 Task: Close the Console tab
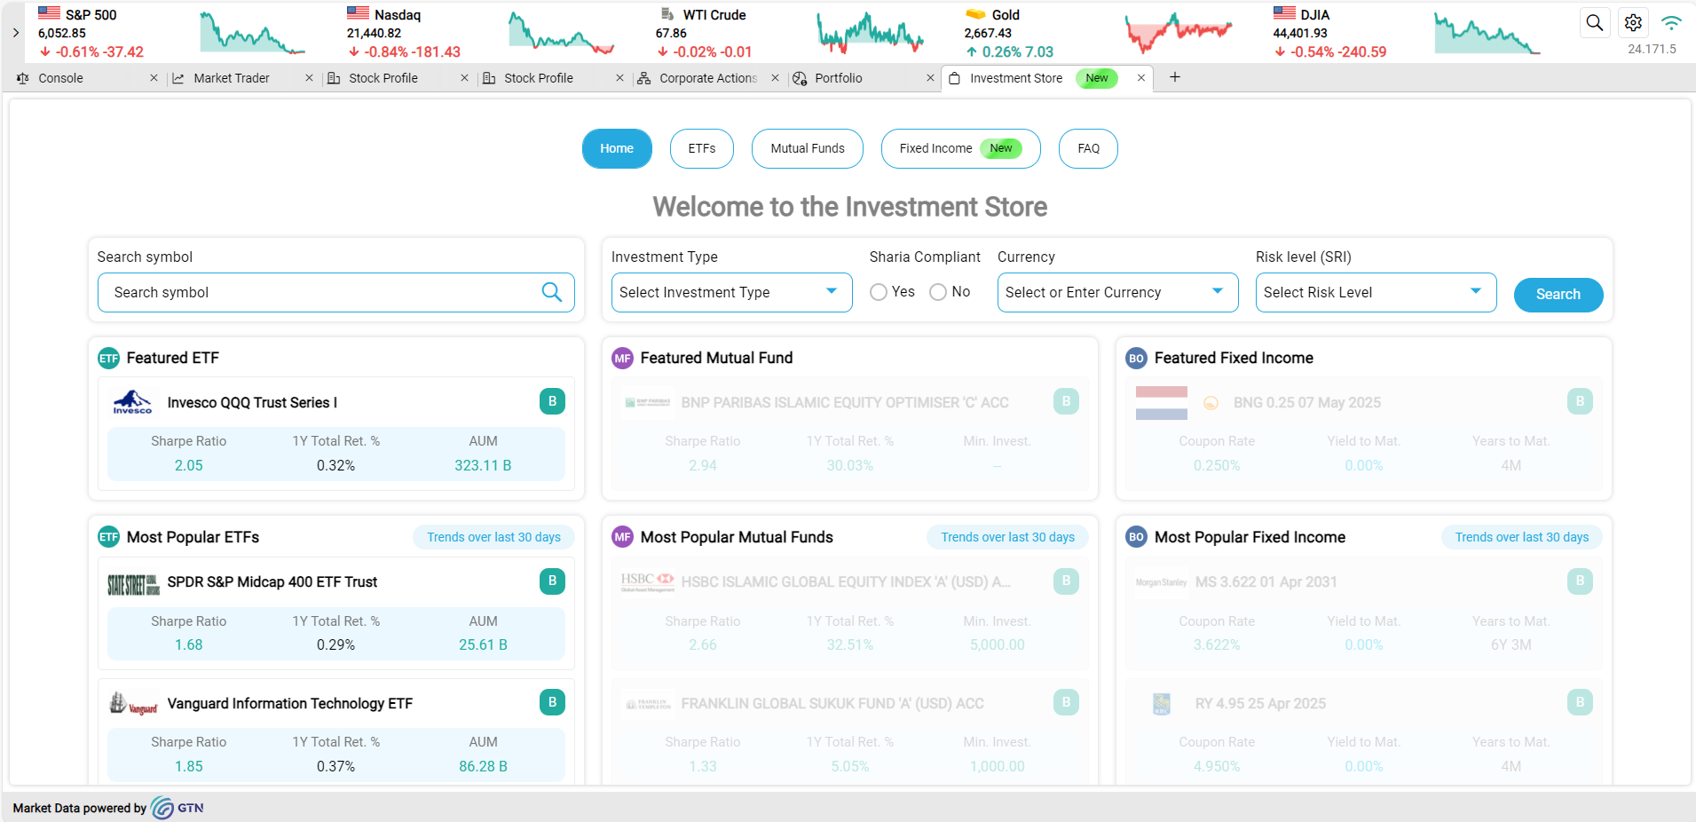[x=154, y=78]
